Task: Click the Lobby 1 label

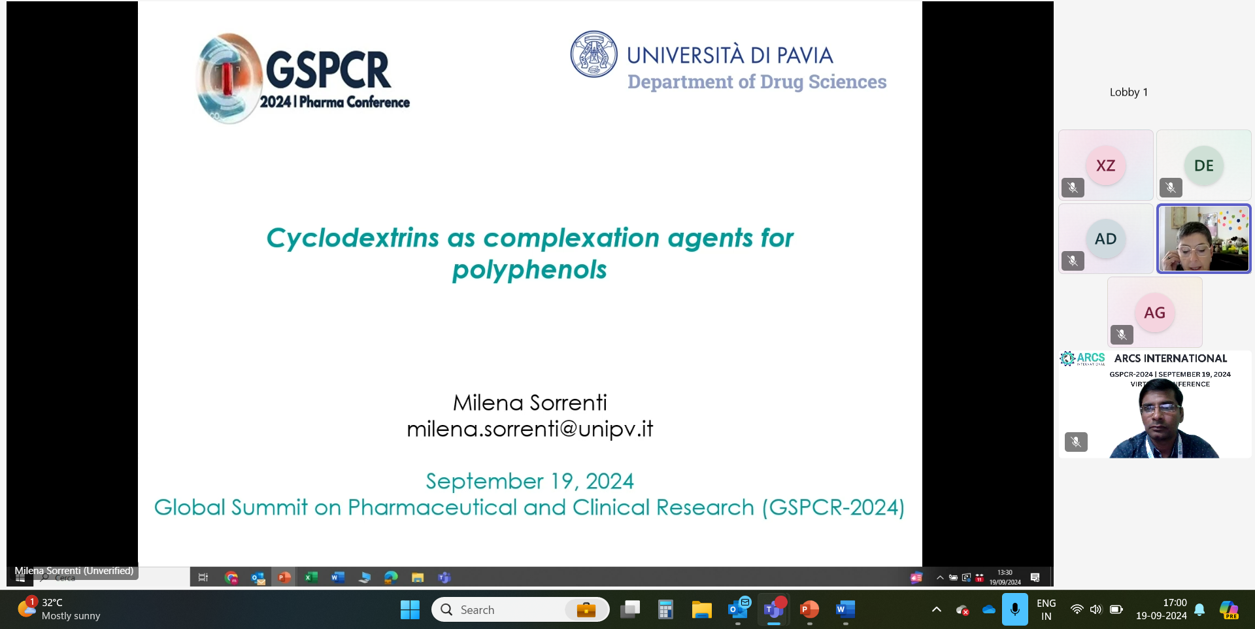Action: (x=1128, y=92)
